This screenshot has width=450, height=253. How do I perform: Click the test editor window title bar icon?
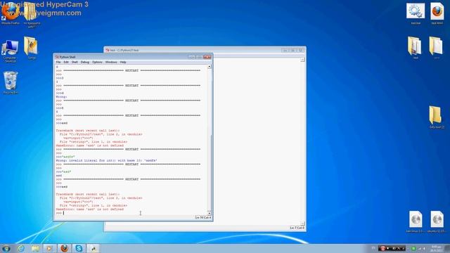[x=108, y=50]
